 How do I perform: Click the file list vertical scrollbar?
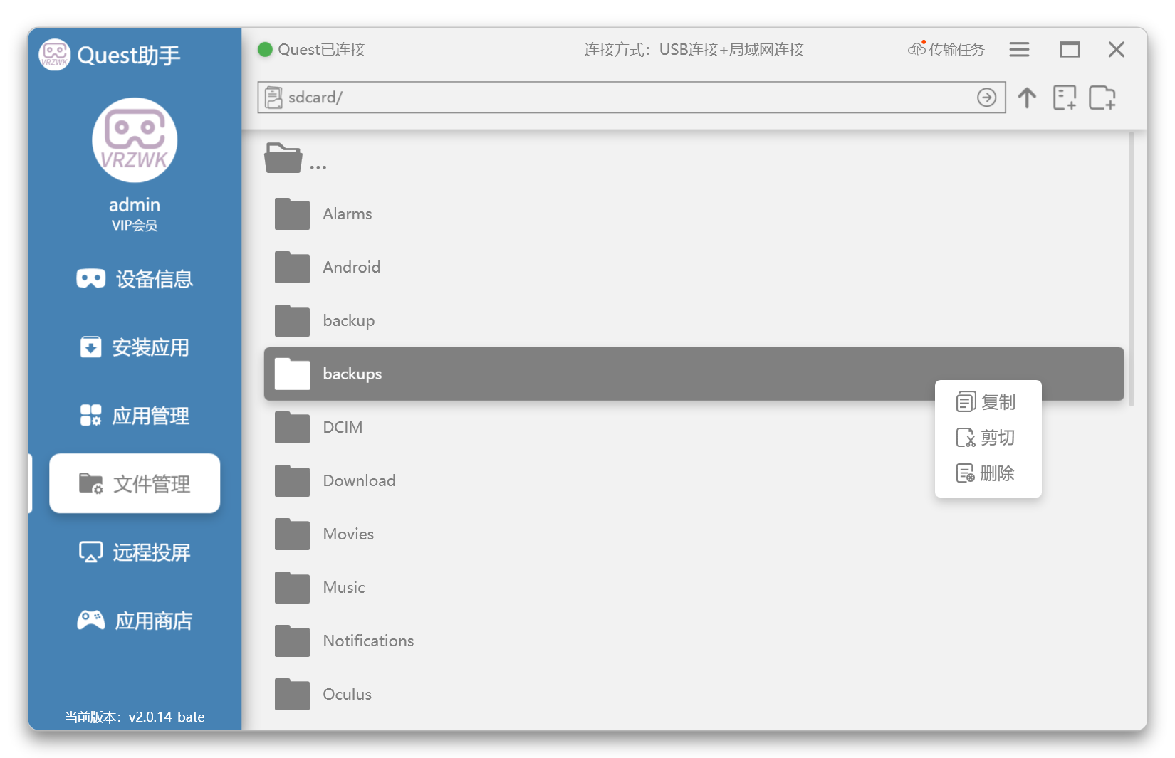click(1131, 270)
